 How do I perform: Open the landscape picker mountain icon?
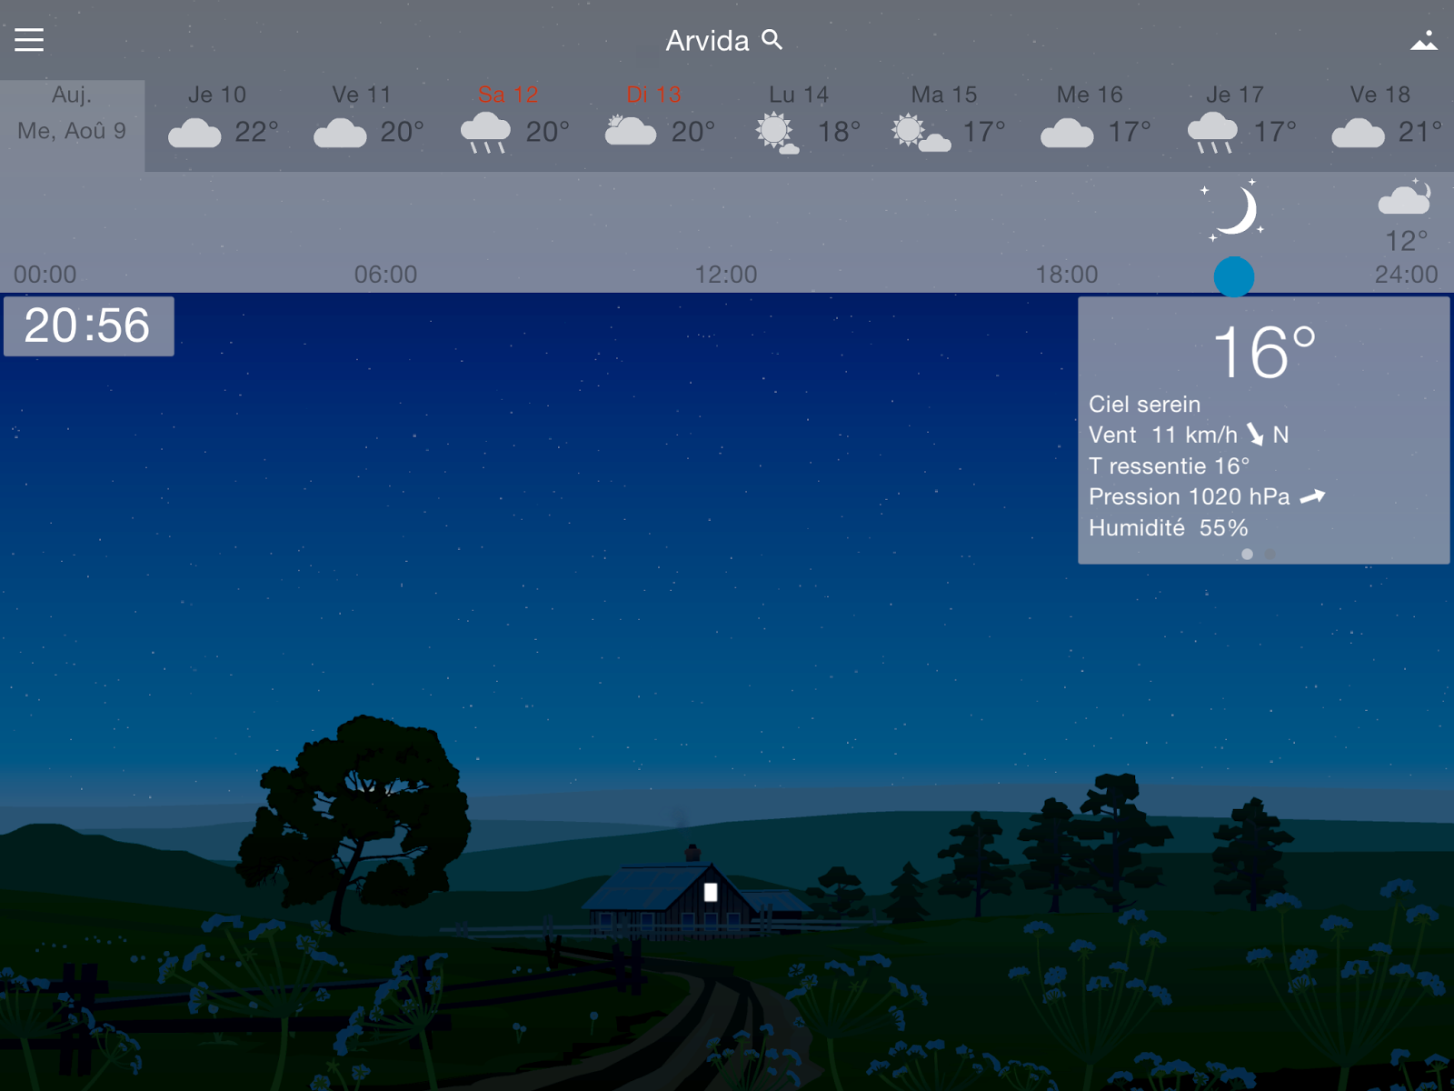(1424, 40)
